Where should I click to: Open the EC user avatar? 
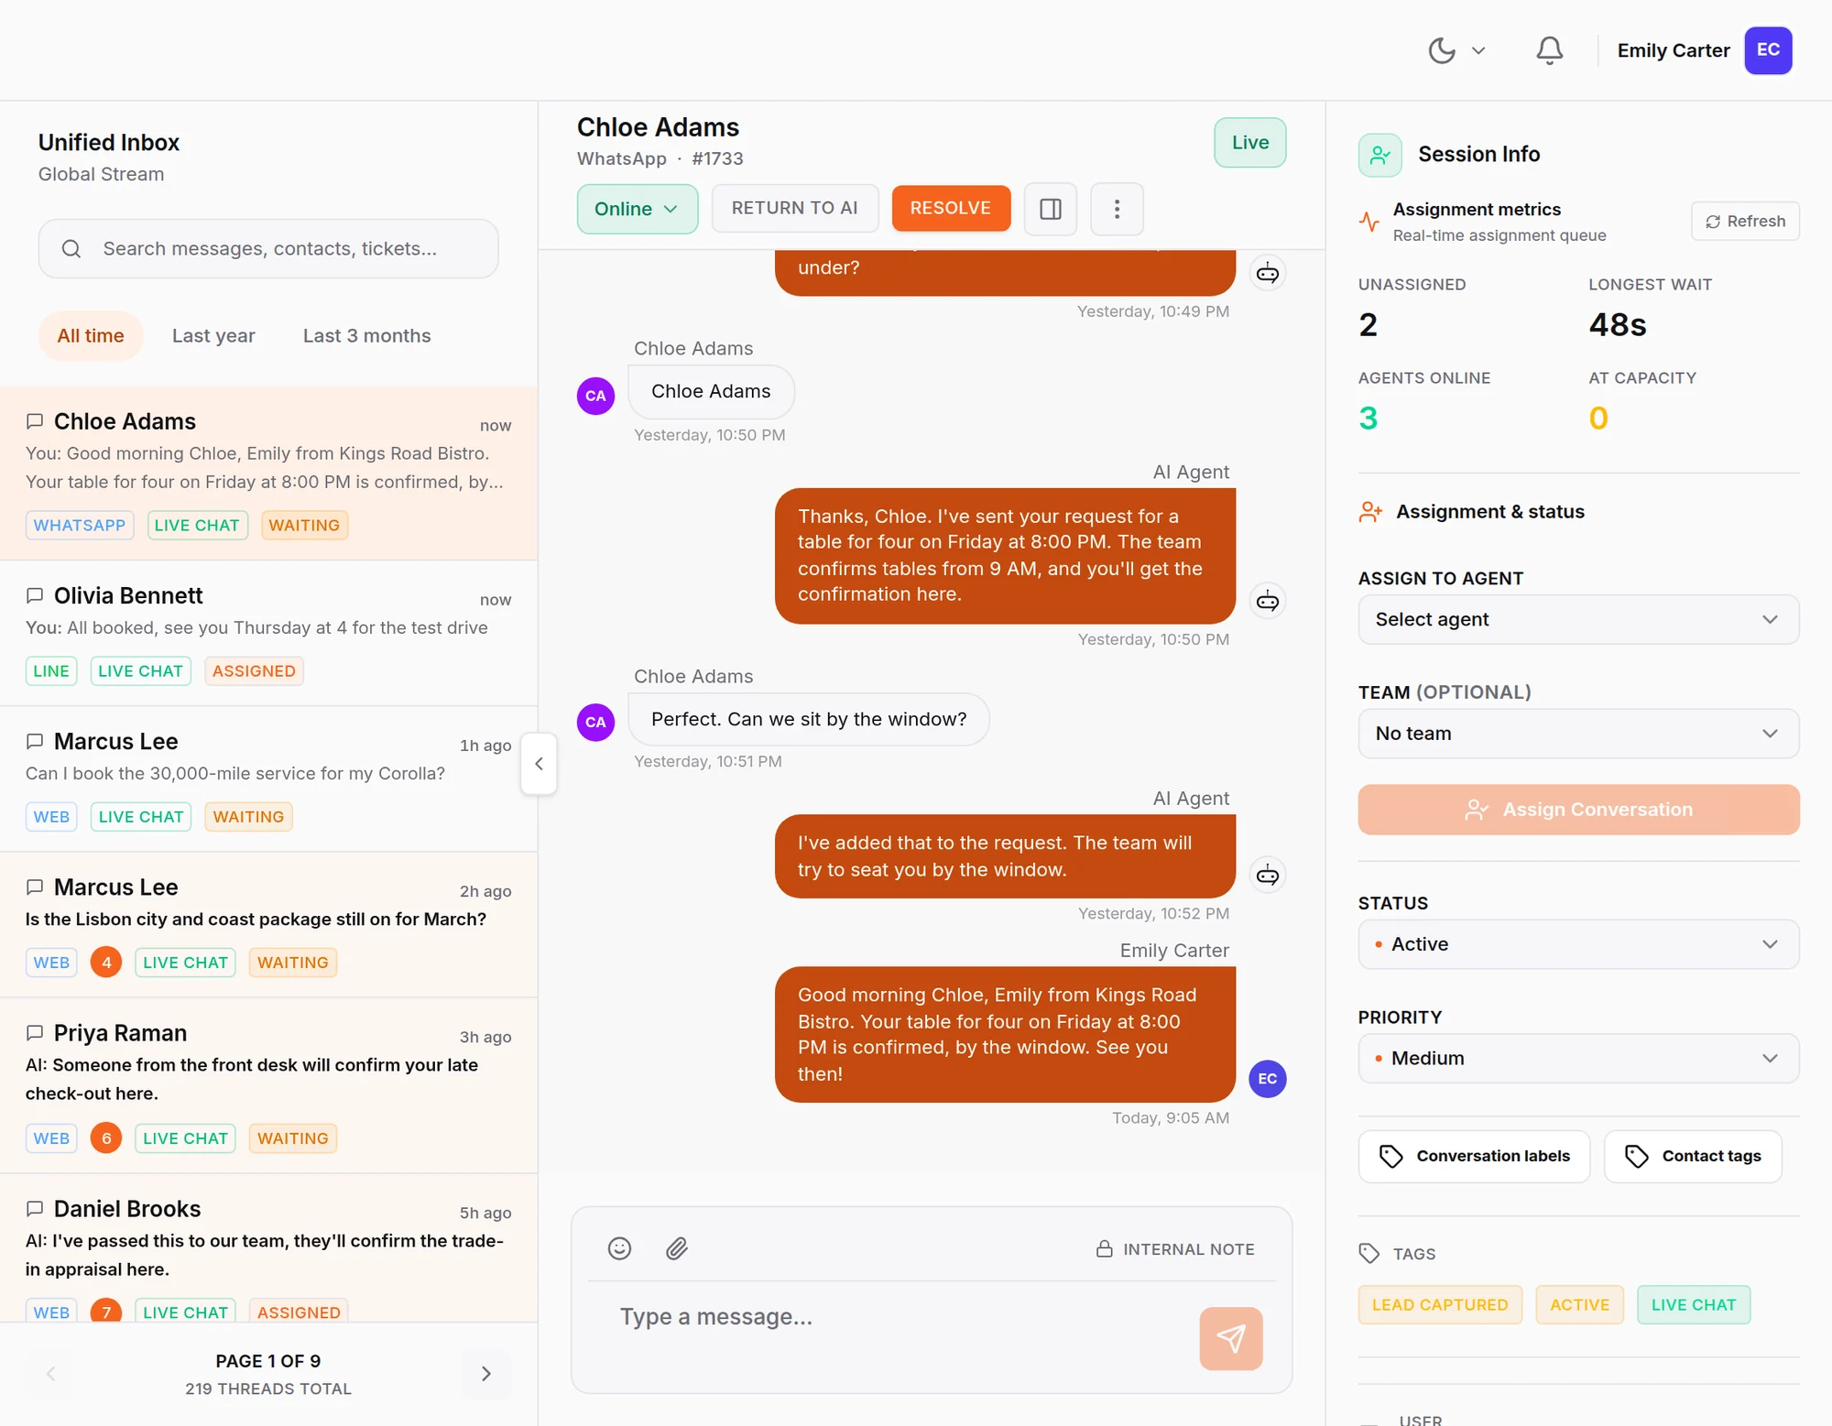pos(1768,50)
